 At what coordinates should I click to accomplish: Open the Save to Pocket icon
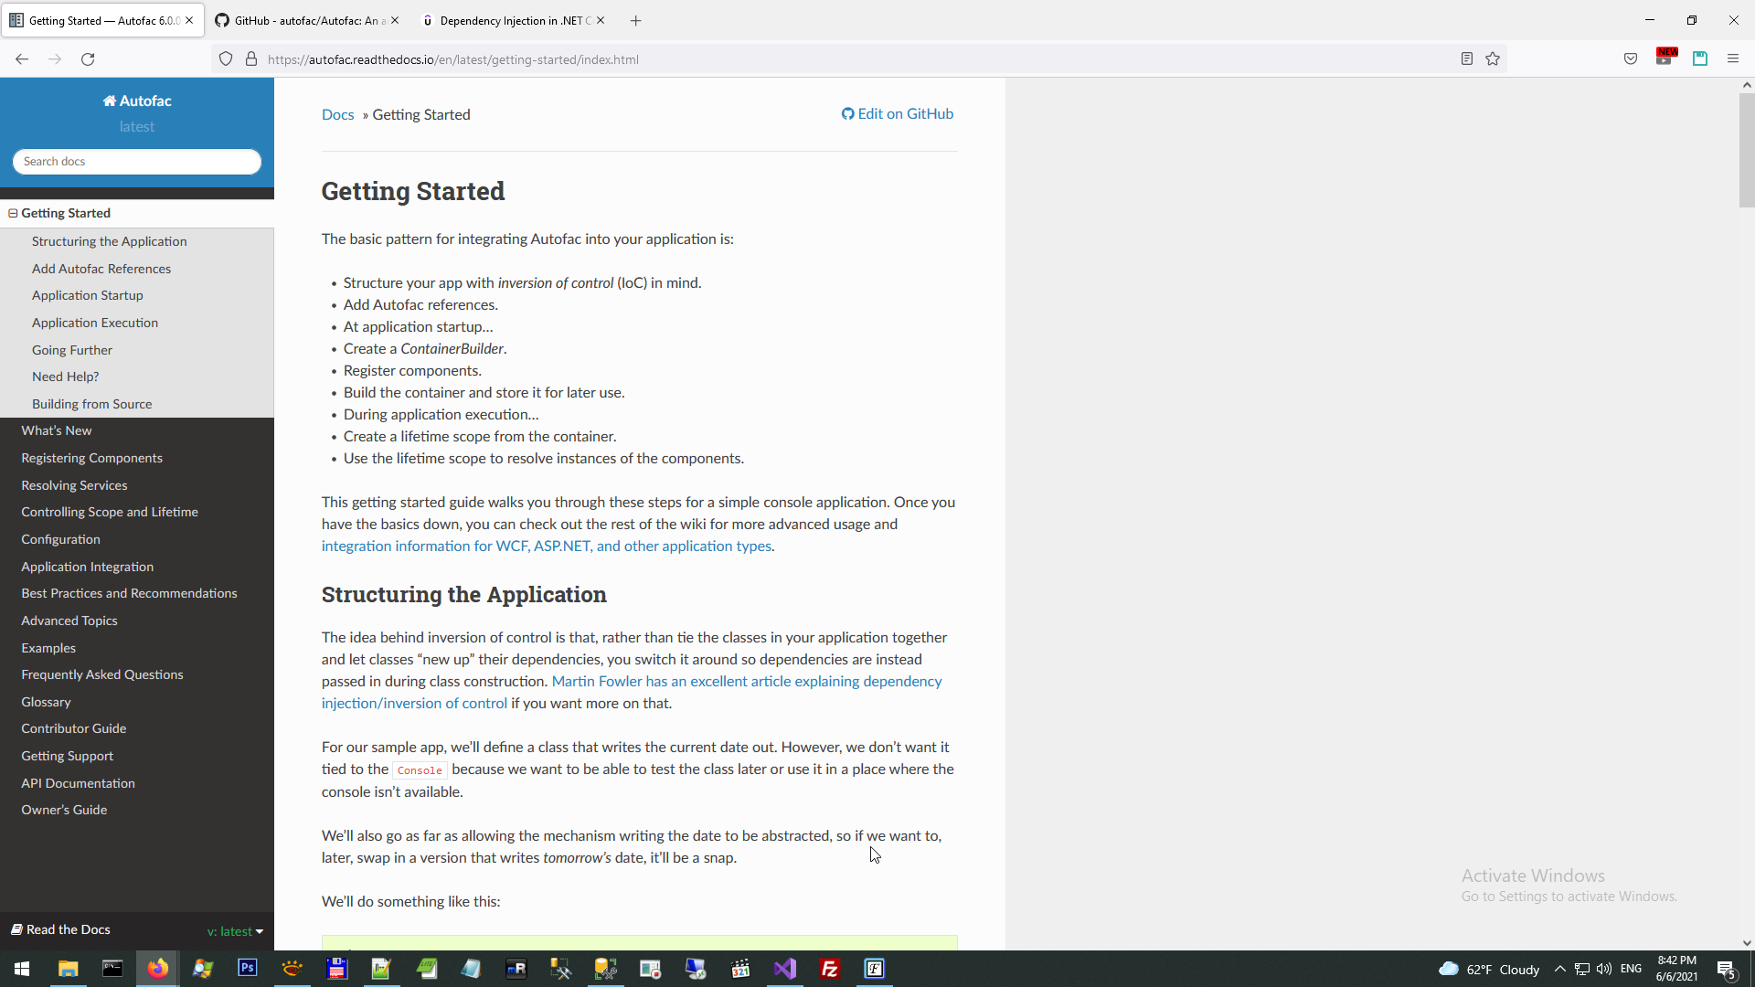[1631, 59]
